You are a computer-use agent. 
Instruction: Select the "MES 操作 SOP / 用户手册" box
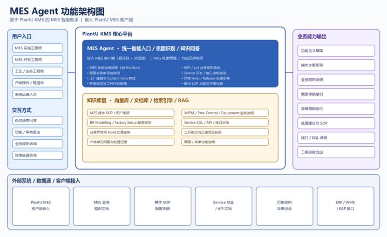click(130, 113)
